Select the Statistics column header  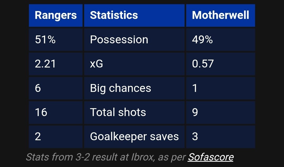114,15
